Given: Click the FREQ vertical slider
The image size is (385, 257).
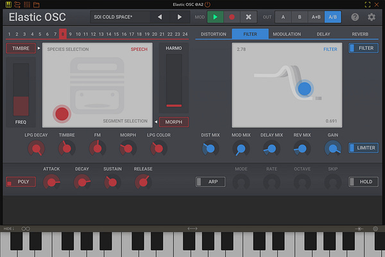Looking at the screenshot, I should tap(21, 89).
